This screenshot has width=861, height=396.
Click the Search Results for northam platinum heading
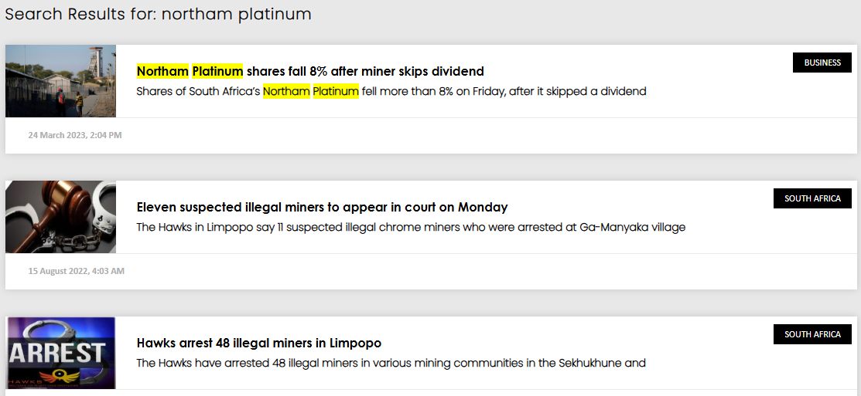pos(158,14)
